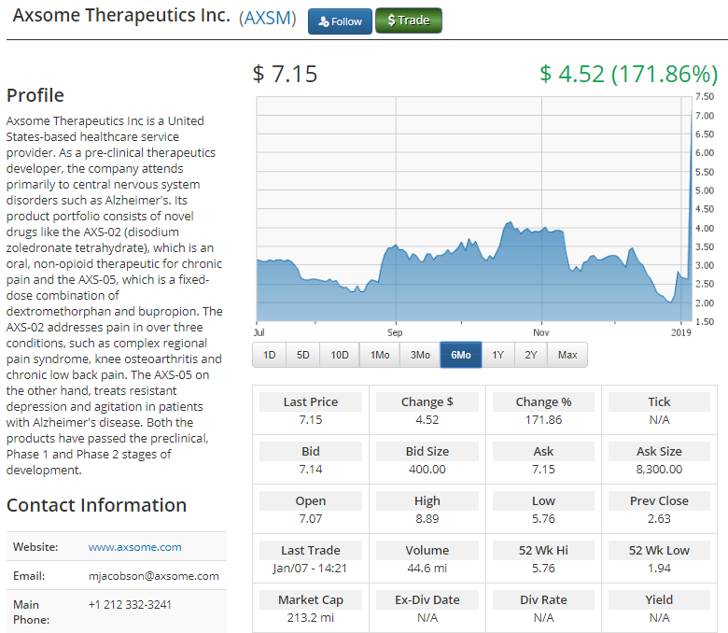
Task: Click the +1 212 332-3241 phone number
Action: tap(130, 605)
